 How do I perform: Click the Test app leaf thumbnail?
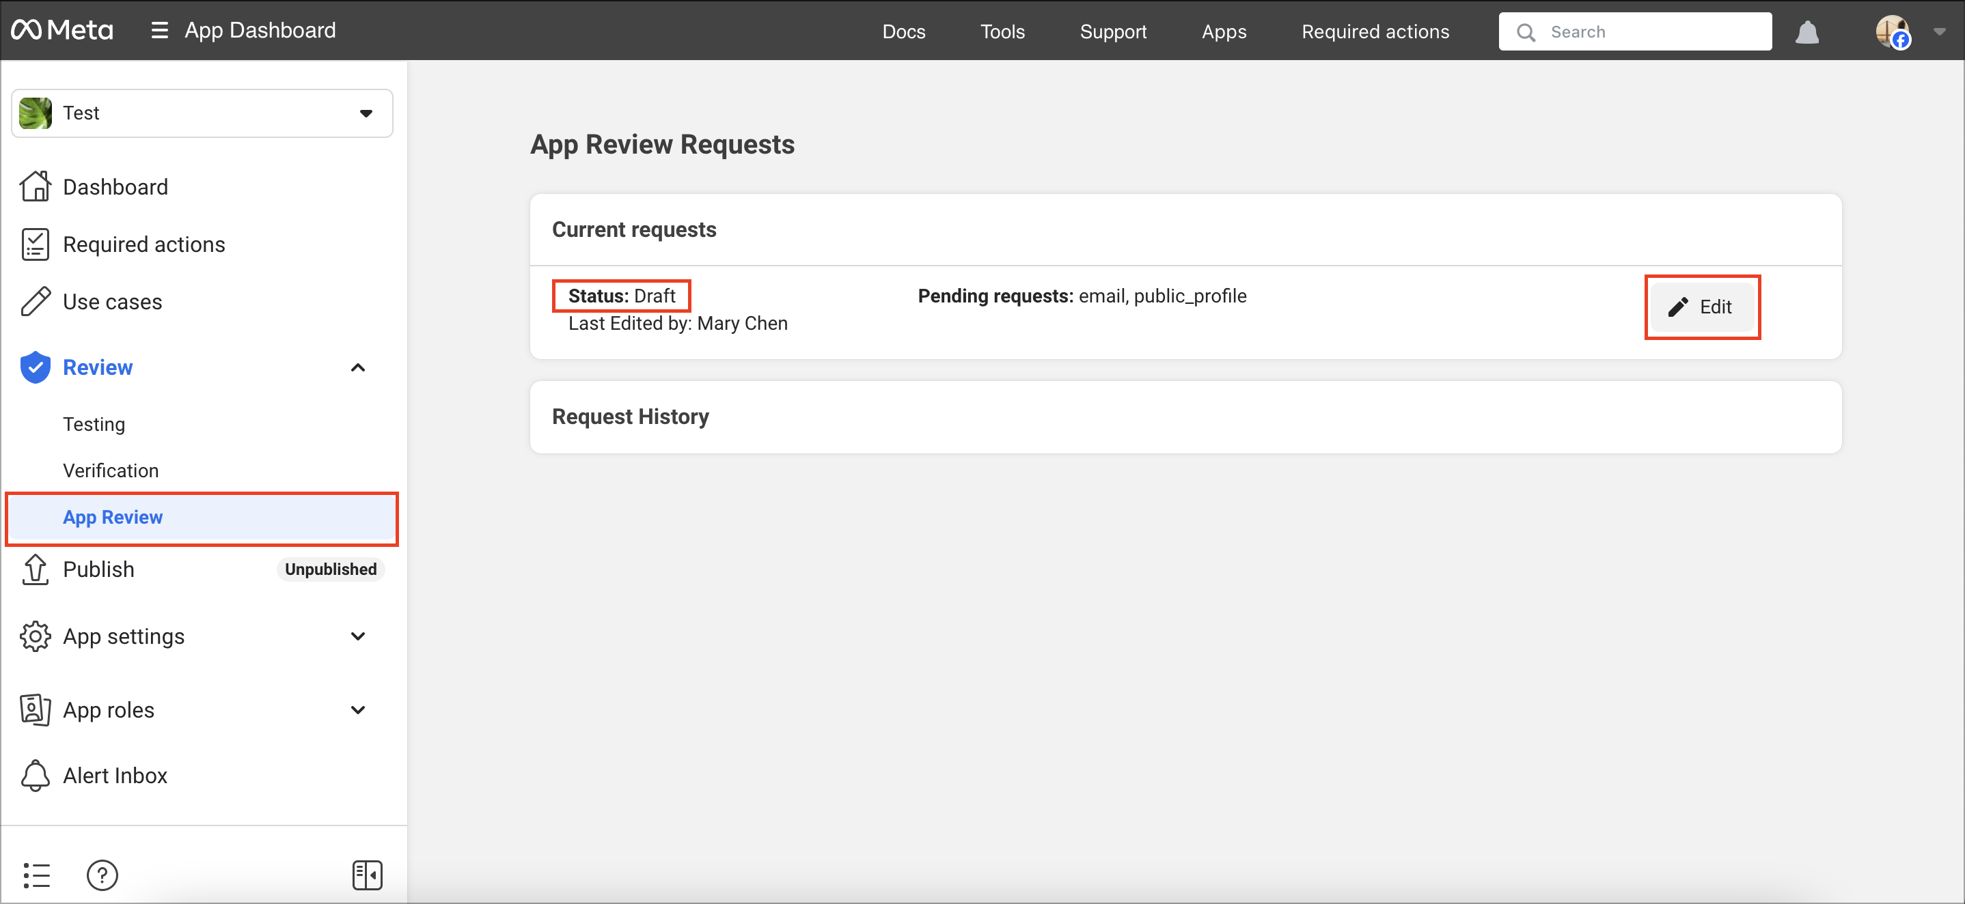(x=35, y=113)
